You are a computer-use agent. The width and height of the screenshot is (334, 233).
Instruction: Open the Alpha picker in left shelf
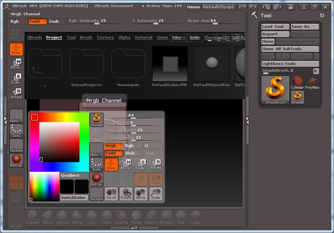(x=16, y=116)
